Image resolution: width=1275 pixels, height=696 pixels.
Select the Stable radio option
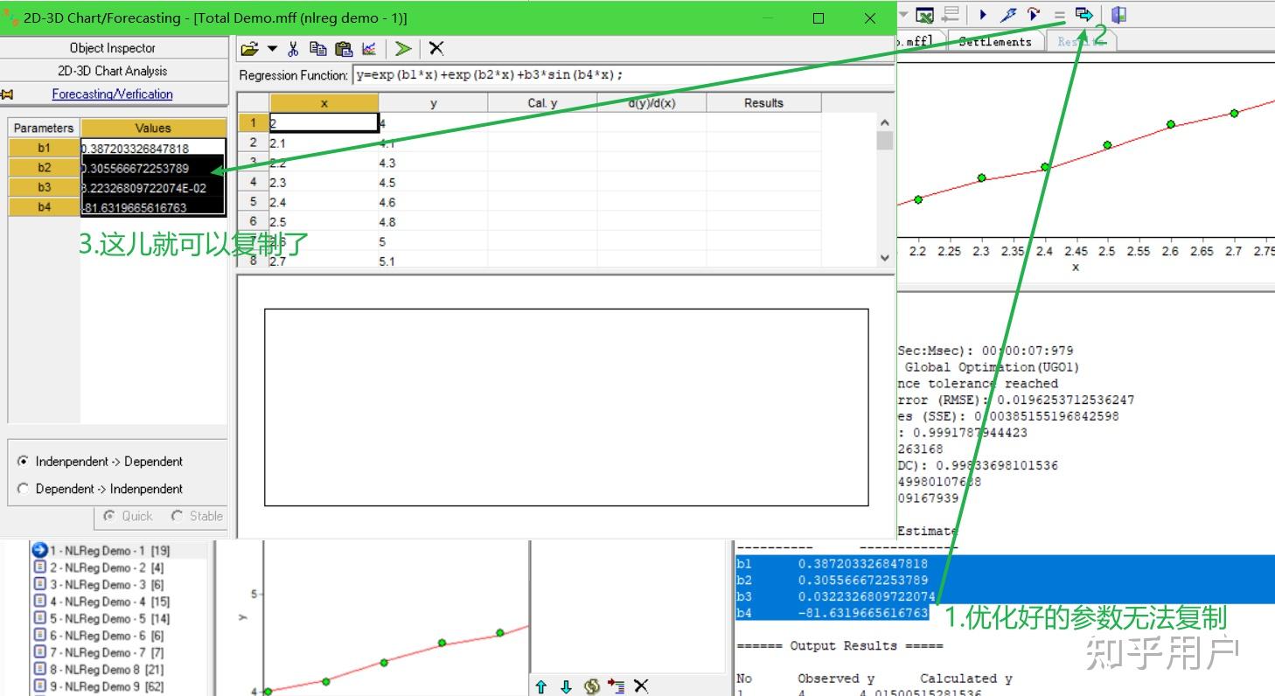178,516
